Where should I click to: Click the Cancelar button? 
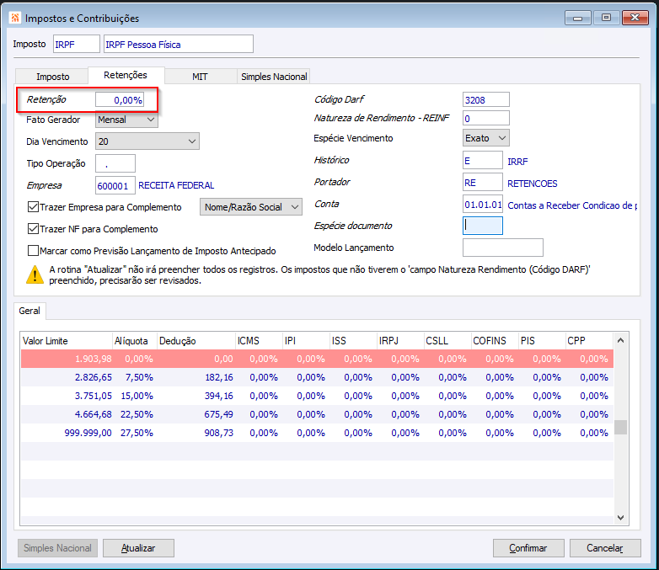click(x=605, y=548)
